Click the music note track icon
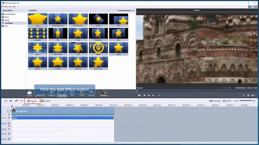 [x=9, y=134]
